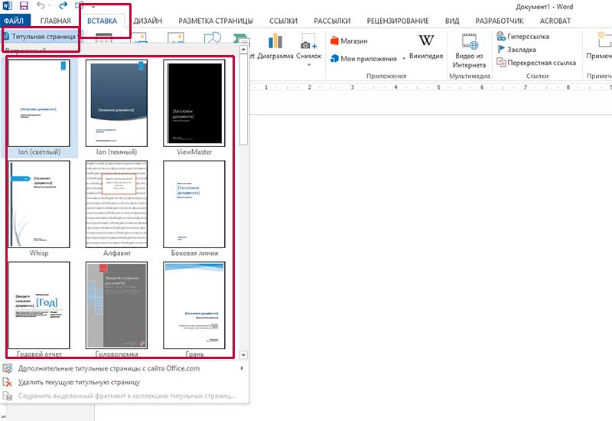
Task: Choose the Грань cover page
Action: 194,309
